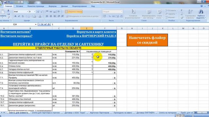The height and width of the screenshot is (117, 209).
Task: Click Перейти в ПАРТНЕРСКИЙ РАЗДЕЛ link
Action: [x=91, y=36]
